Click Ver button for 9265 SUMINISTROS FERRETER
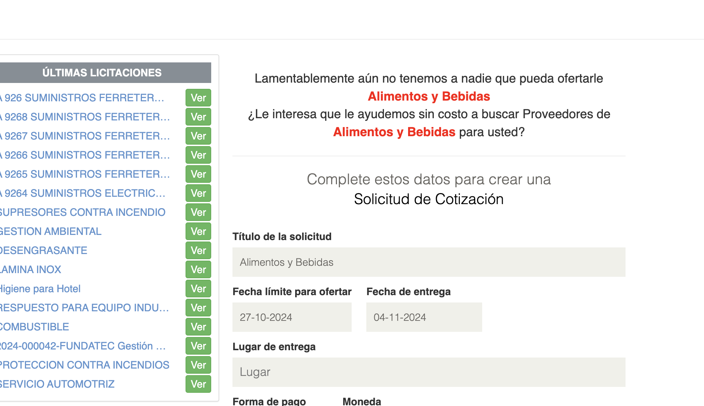This screenshot has height=406, width=704. [198, 174]
